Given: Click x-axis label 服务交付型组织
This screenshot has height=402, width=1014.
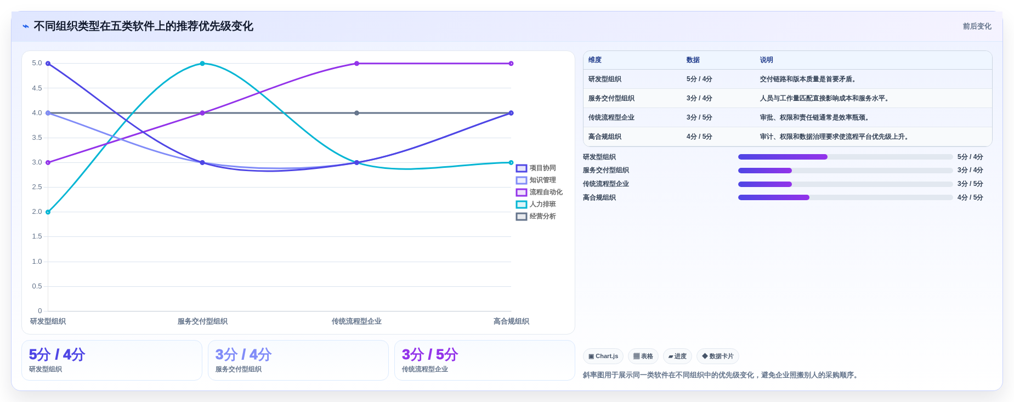Looking at the screenshot, I should click(x=202, y=321).
